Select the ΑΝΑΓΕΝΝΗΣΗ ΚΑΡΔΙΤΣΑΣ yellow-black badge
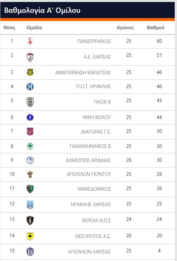This screenshot has height=261, width=177. coord(30,72)
